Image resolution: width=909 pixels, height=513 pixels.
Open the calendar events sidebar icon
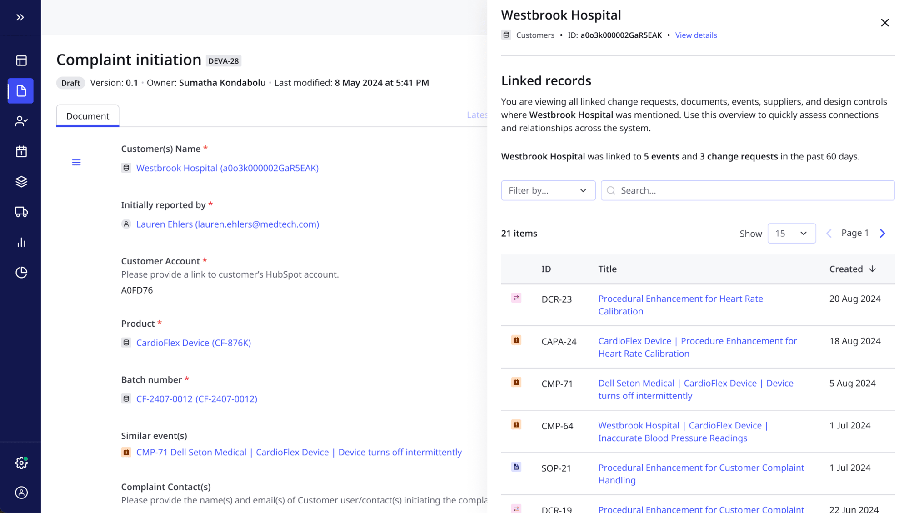point(20,151)
